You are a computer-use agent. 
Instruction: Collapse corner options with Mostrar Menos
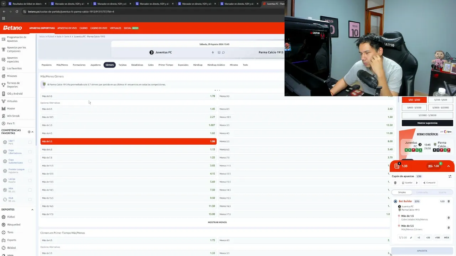pos(217,222)
